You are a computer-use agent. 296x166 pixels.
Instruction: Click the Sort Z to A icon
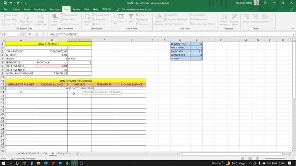115,23
